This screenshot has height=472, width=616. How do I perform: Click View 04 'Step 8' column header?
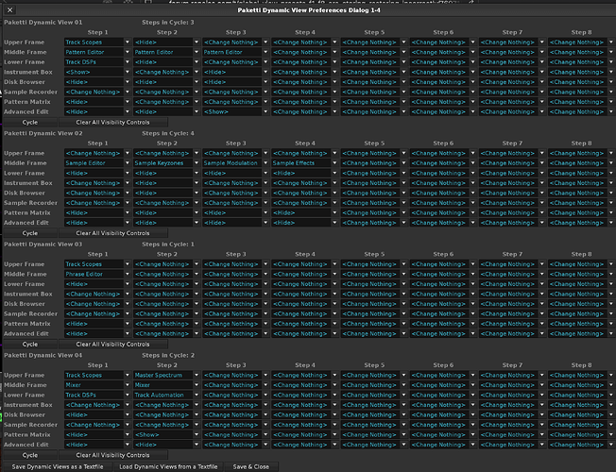click(581, 365)
